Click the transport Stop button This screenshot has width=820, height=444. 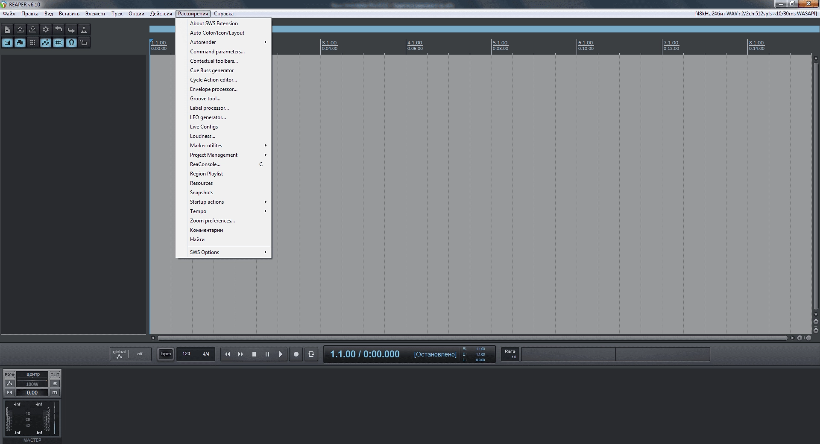254,354
